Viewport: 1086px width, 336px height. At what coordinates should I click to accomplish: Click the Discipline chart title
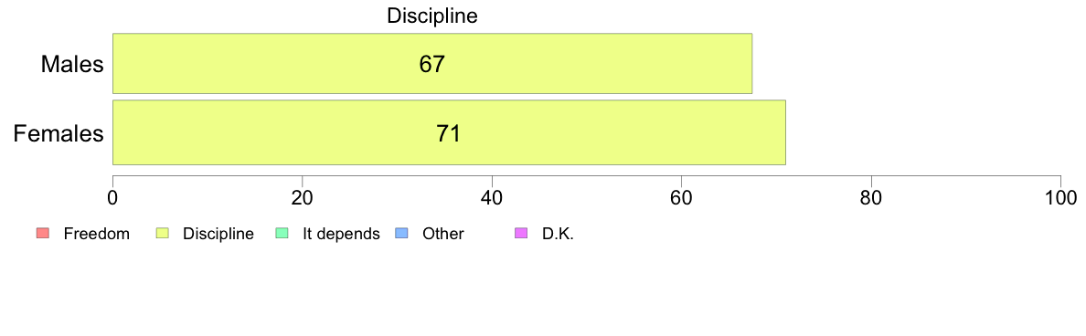[432, 16]
